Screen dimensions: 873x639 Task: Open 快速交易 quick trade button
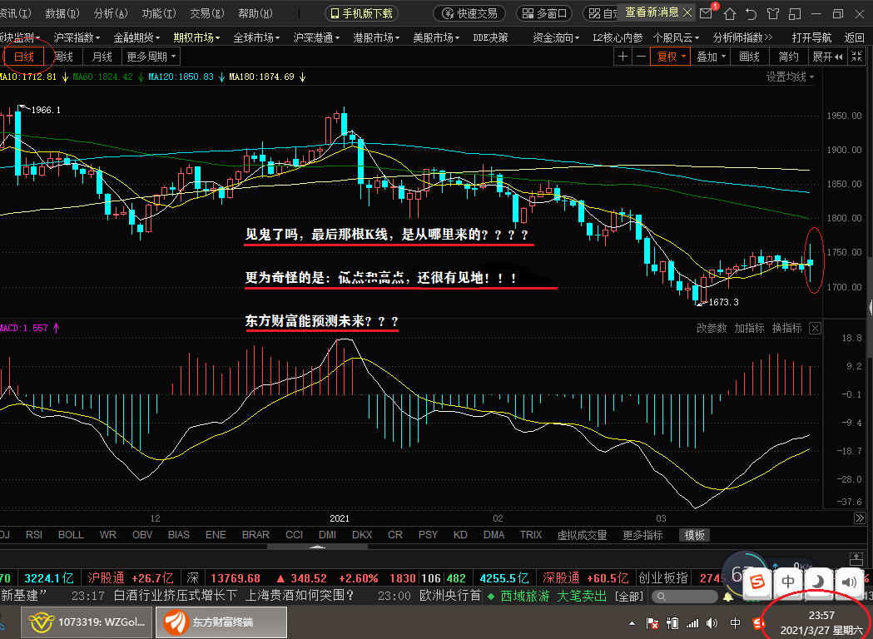click(x=469, y=13)
